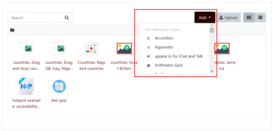The image size is (273, 131).
Task: Click the Upload button
Action: tap(228, 18)
